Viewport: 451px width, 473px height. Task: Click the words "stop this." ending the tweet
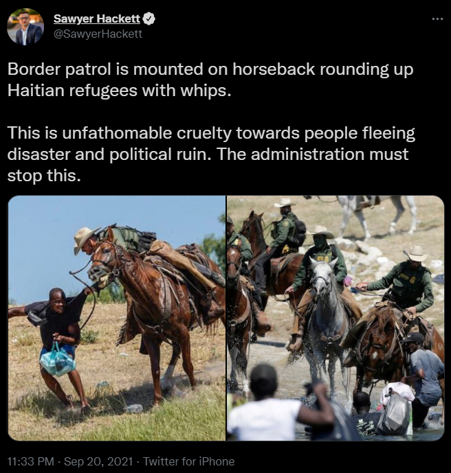tap(44, 175)
